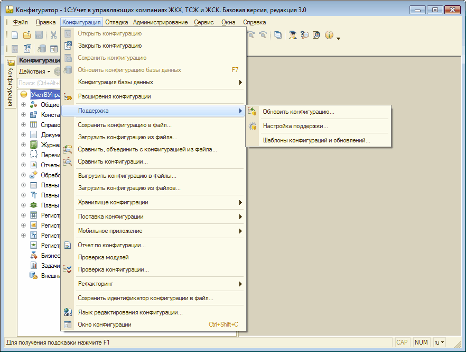Select Настройка поддержки... submenu item

click(318, 126)
